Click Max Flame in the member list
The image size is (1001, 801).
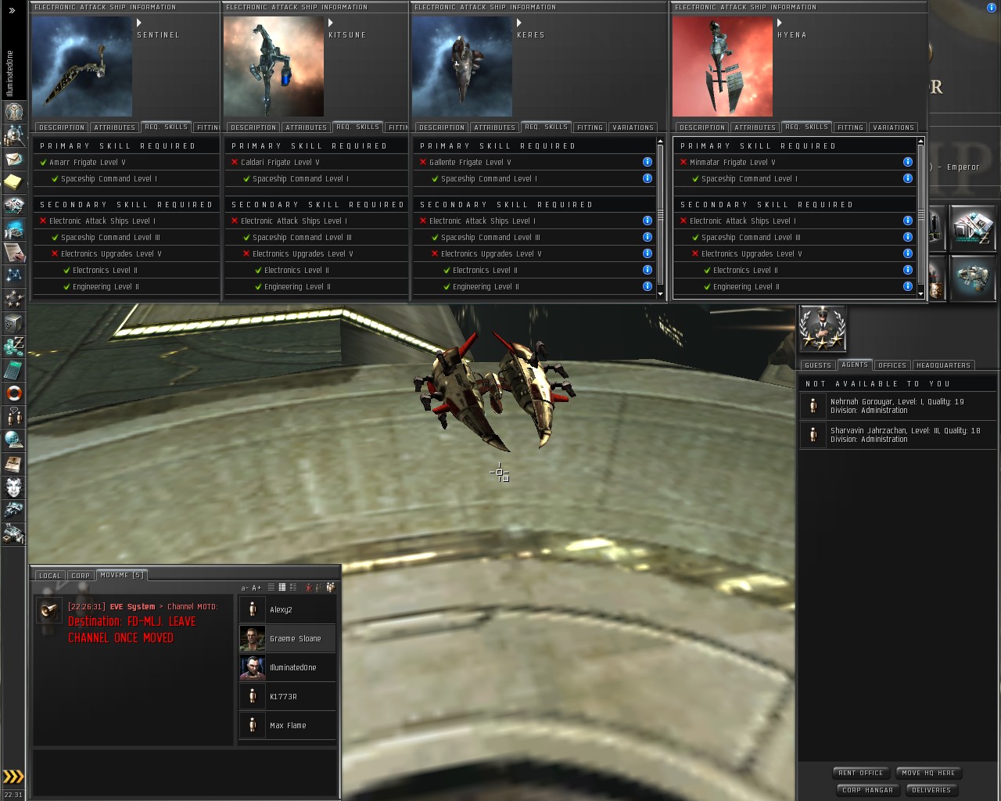pyautogui.click(x=287, y=725)
